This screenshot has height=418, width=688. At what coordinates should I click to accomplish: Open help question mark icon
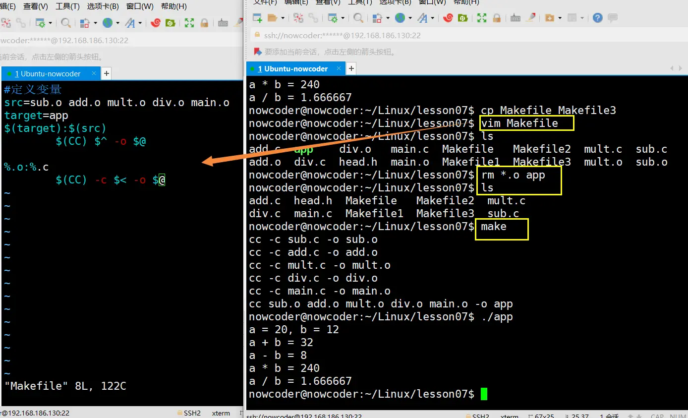pos(597,18)
